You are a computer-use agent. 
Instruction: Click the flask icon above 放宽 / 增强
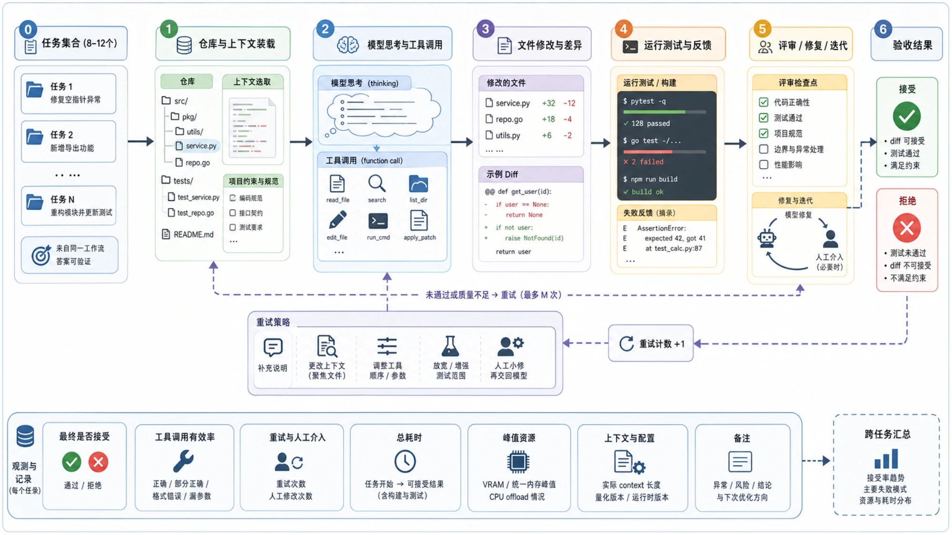tap(450, 346)
